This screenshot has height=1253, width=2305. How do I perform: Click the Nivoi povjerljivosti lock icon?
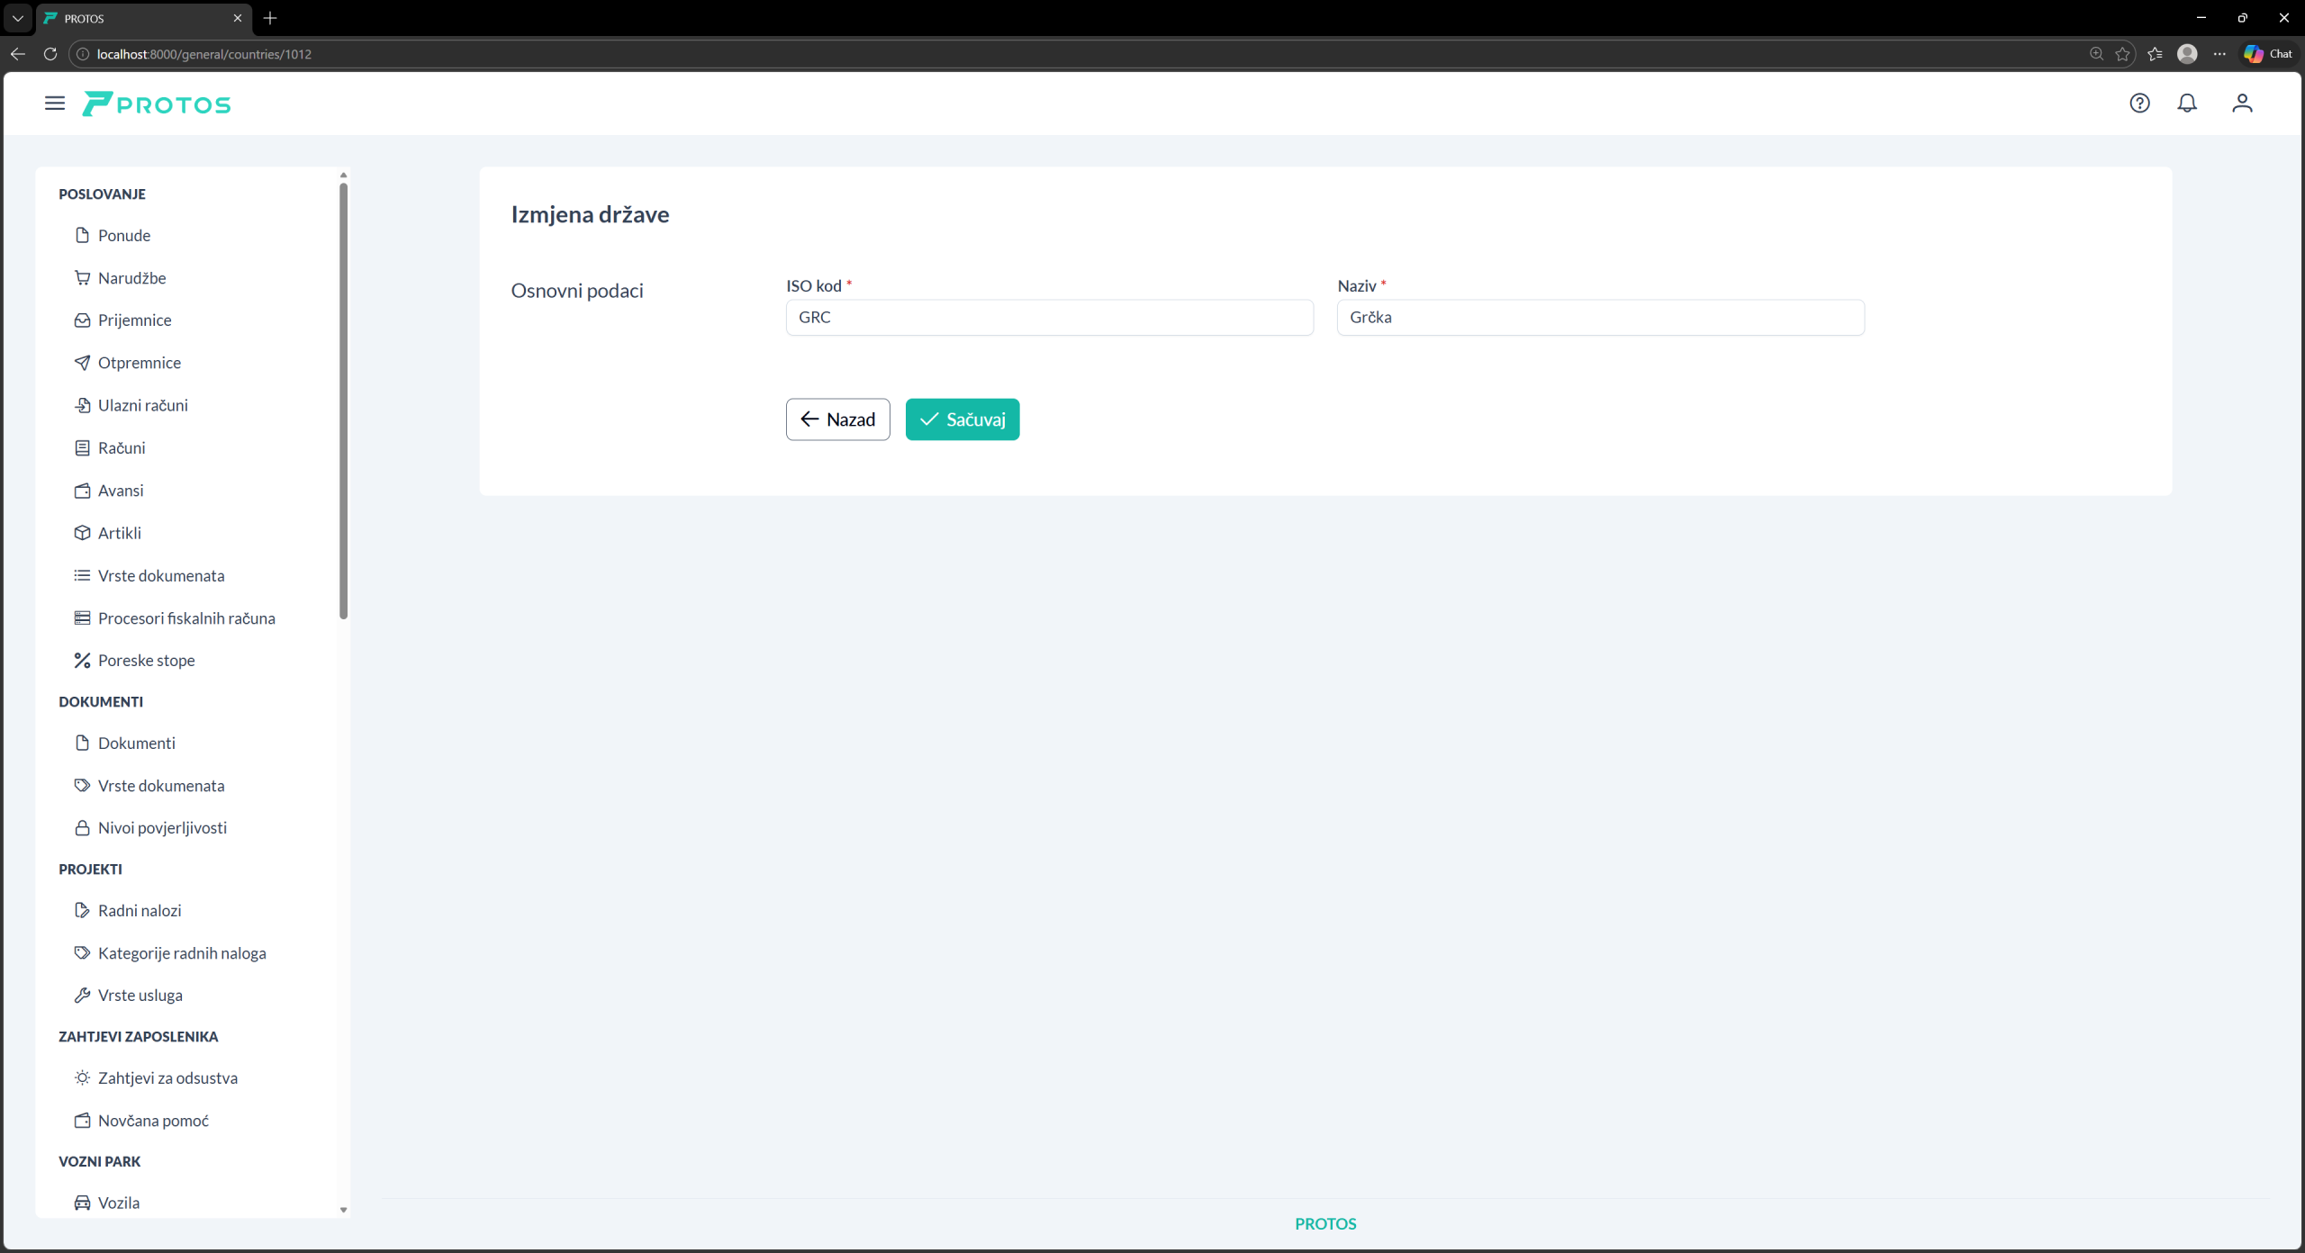click(82, 828)
